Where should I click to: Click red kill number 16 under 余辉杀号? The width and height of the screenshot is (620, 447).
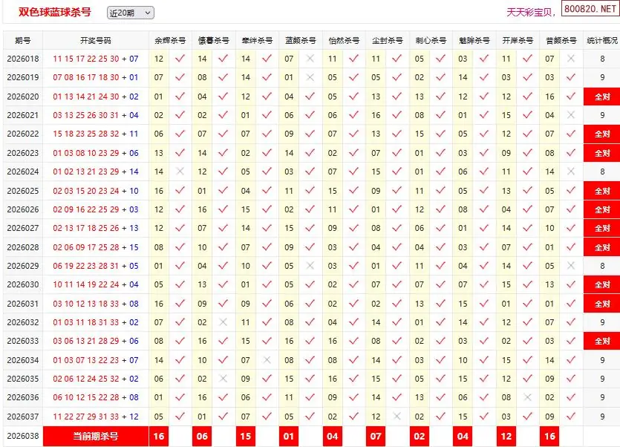(158, 437)
